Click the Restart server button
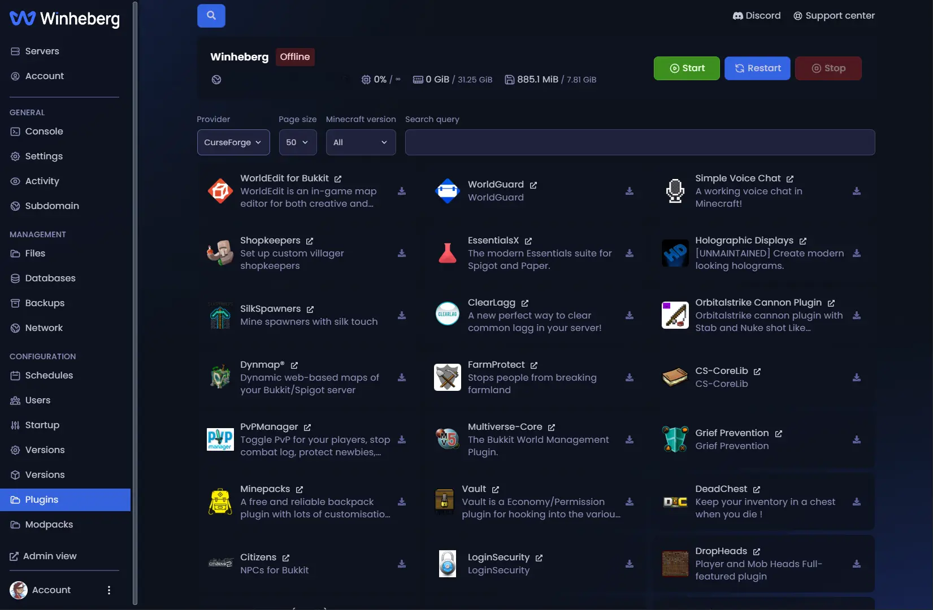Viewport: 933px width, 610px height. point(757,68)
